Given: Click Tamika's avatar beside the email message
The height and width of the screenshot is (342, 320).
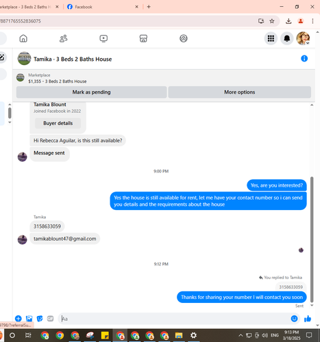Looking at the screenshot, I should click(23, 239).
